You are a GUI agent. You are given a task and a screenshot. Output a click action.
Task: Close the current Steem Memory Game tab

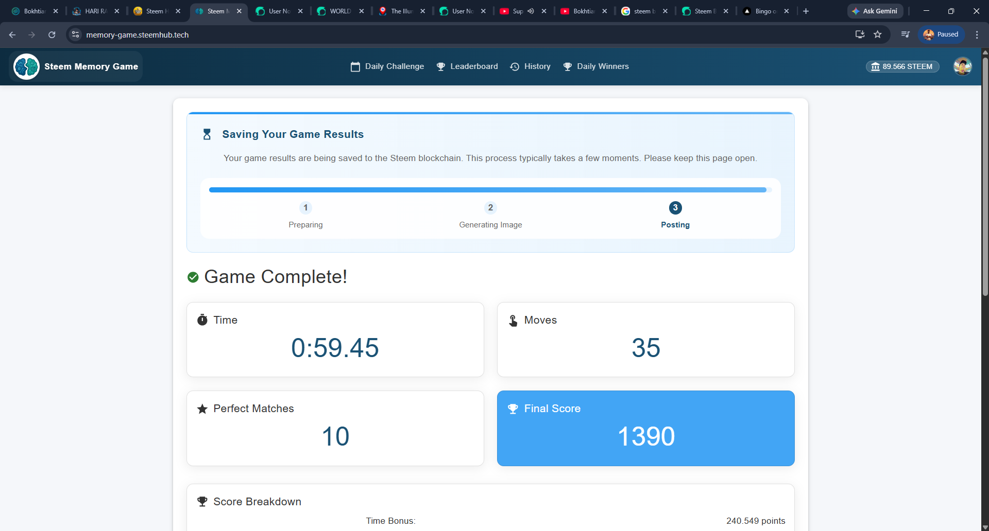(239, 11)
